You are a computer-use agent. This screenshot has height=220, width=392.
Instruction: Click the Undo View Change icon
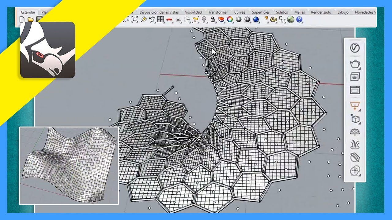click(x=152, y=20)
